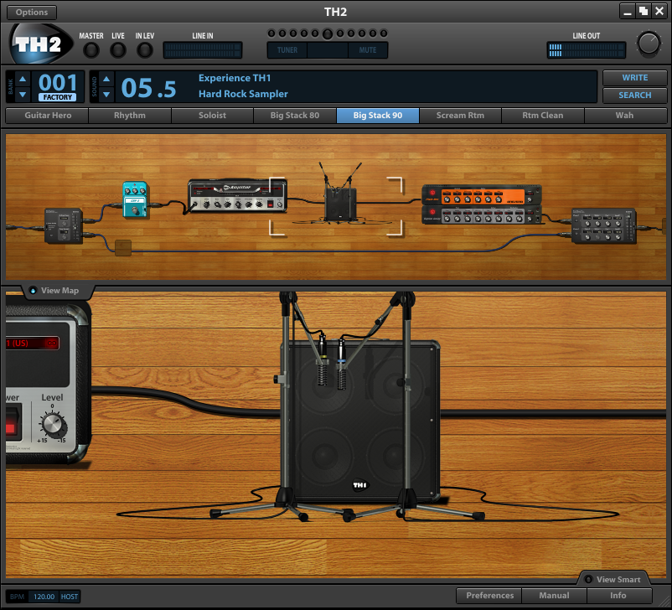Click the tuner center indicator LED
This screenshot has height=610, width=672.
(327, 34)
